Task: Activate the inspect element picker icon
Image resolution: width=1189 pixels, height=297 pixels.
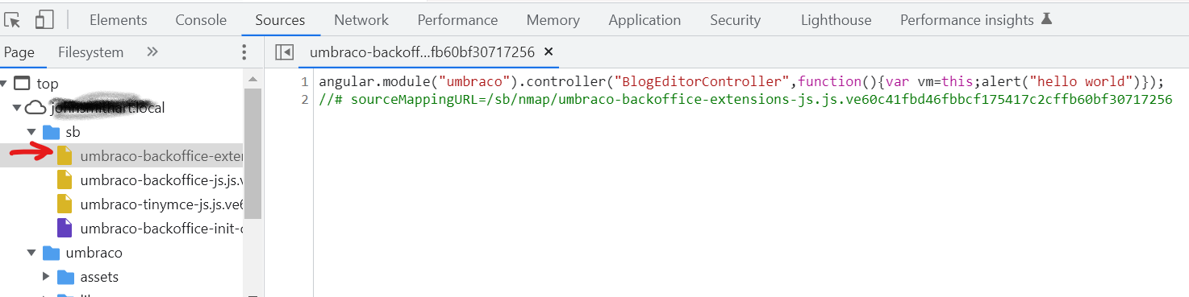Action: (12, 19)
